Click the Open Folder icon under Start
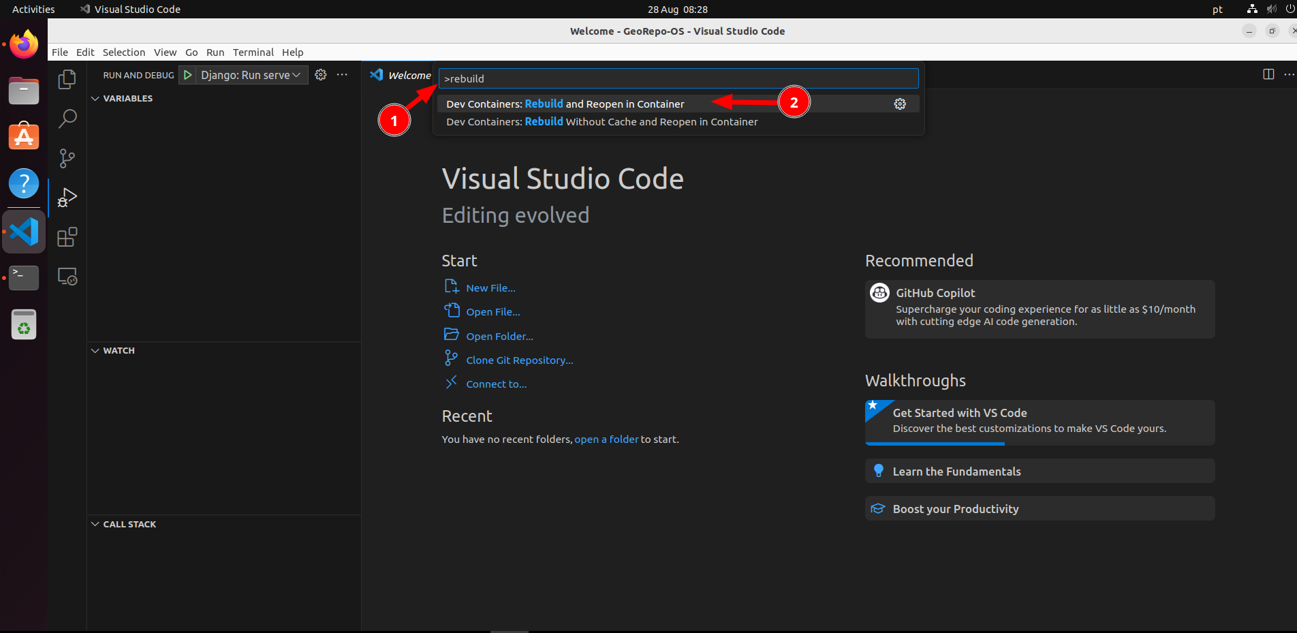This screenshot has height=633, width=1297. [451, 335]
